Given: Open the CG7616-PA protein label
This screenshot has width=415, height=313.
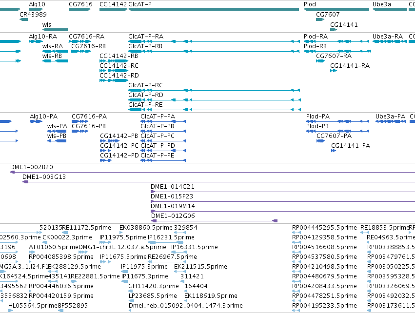Looking at the screenshot, I should 89,117.
